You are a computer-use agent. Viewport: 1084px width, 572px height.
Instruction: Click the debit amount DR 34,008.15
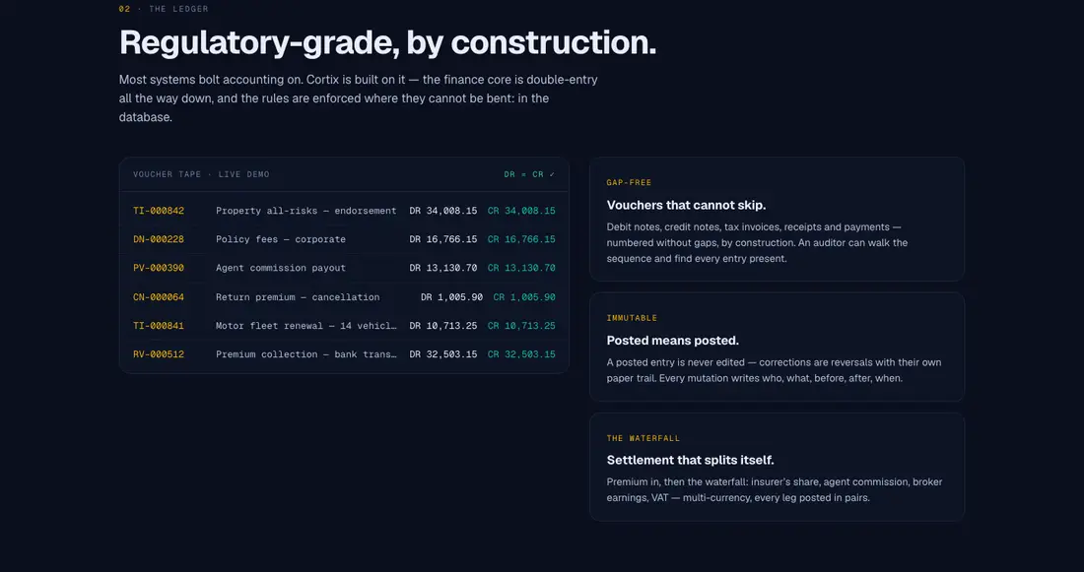point(443,211)
